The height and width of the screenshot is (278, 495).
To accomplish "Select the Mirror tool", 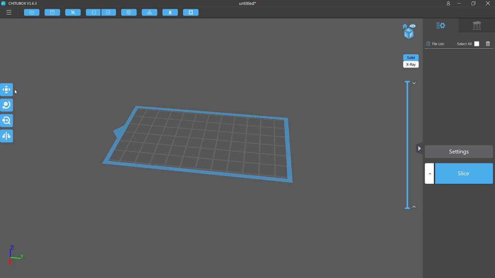I will pyautogui.click(x=7, y=136).
